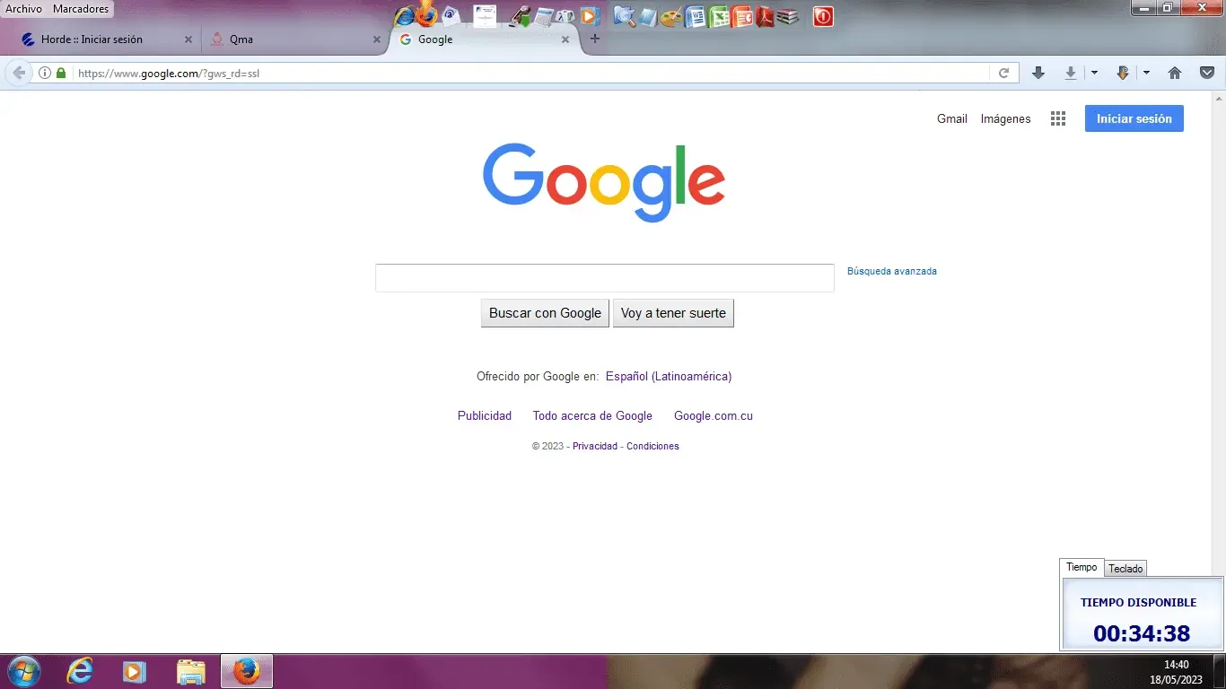Open the folder search magnifier icon in launcher
Viewport: 1226px width, 689px height.
coord(625,16)
